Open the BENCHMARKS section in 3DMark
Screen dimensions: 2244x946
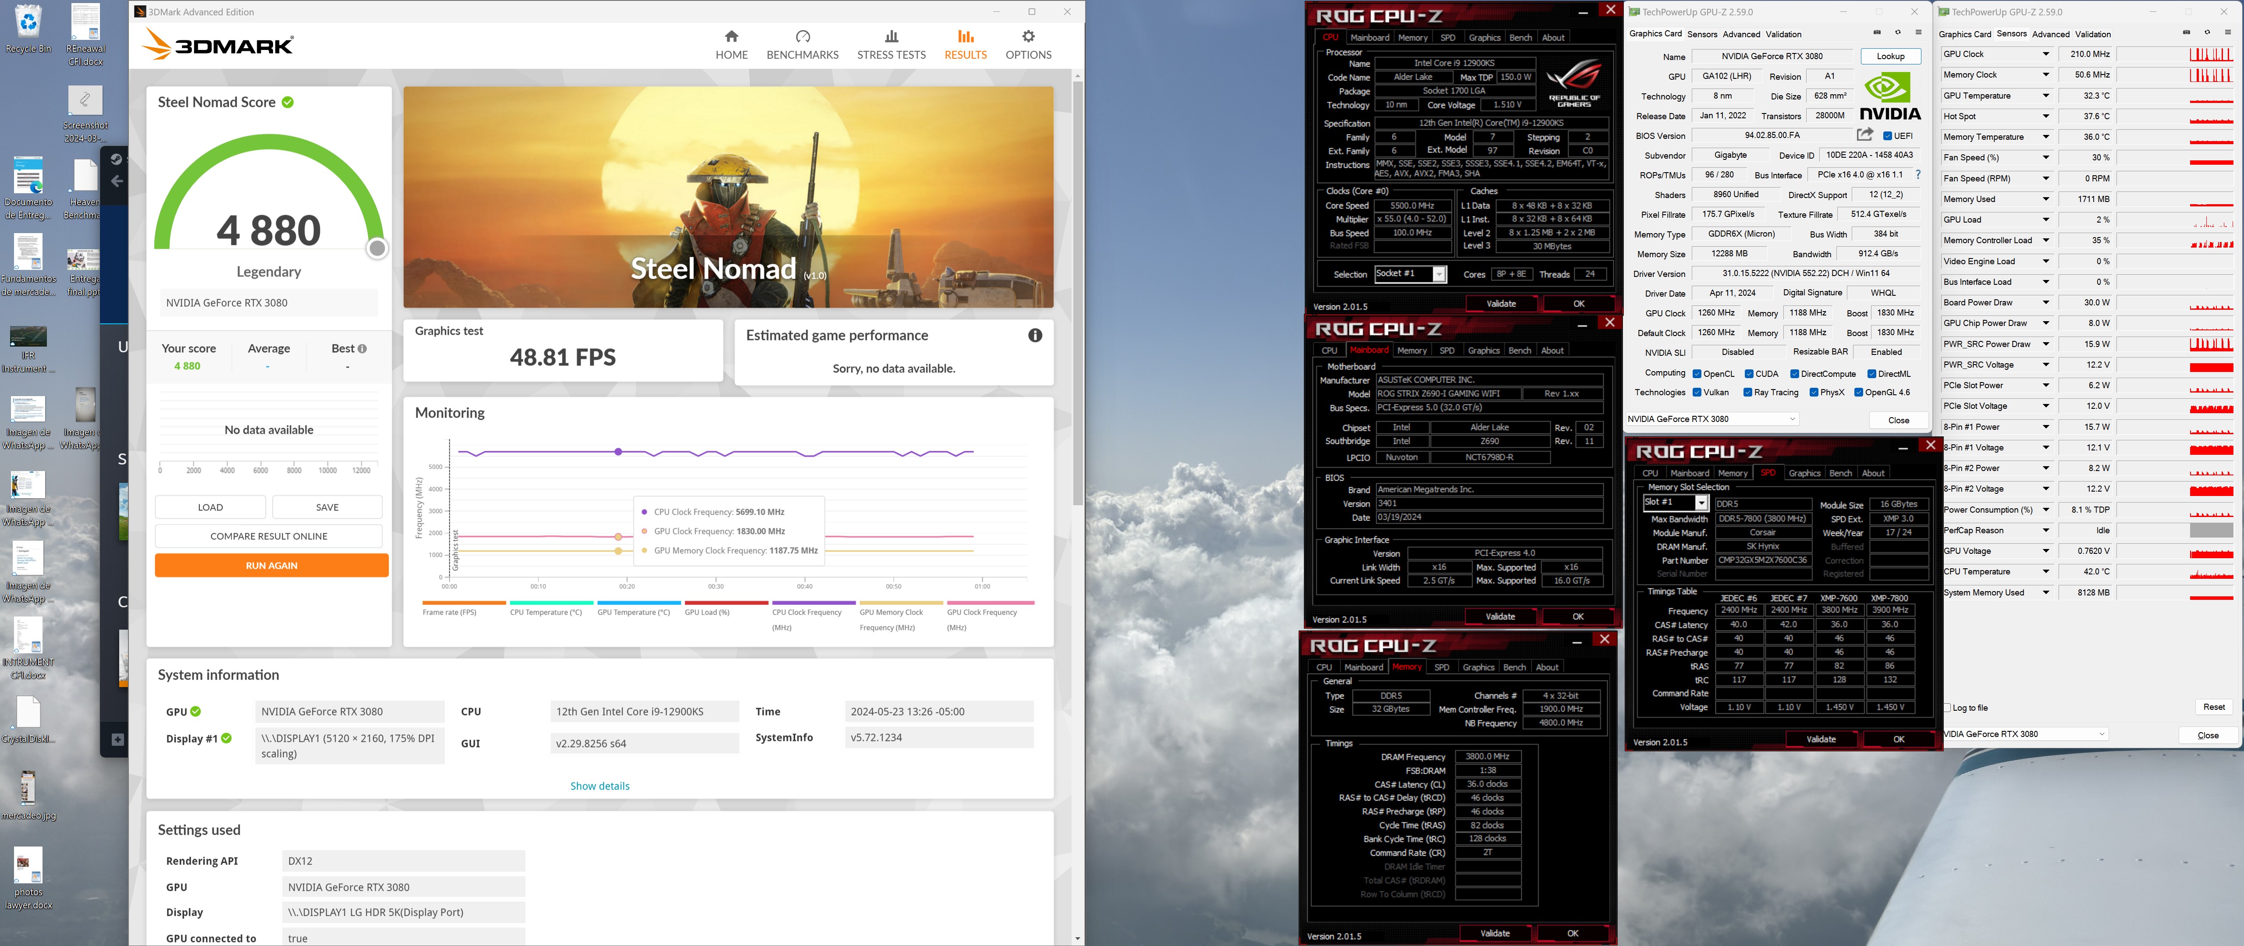802,44
